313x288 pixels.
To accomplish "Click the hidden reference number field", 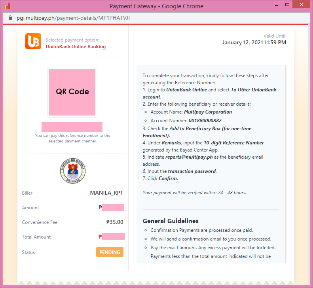I will (72, 127).
